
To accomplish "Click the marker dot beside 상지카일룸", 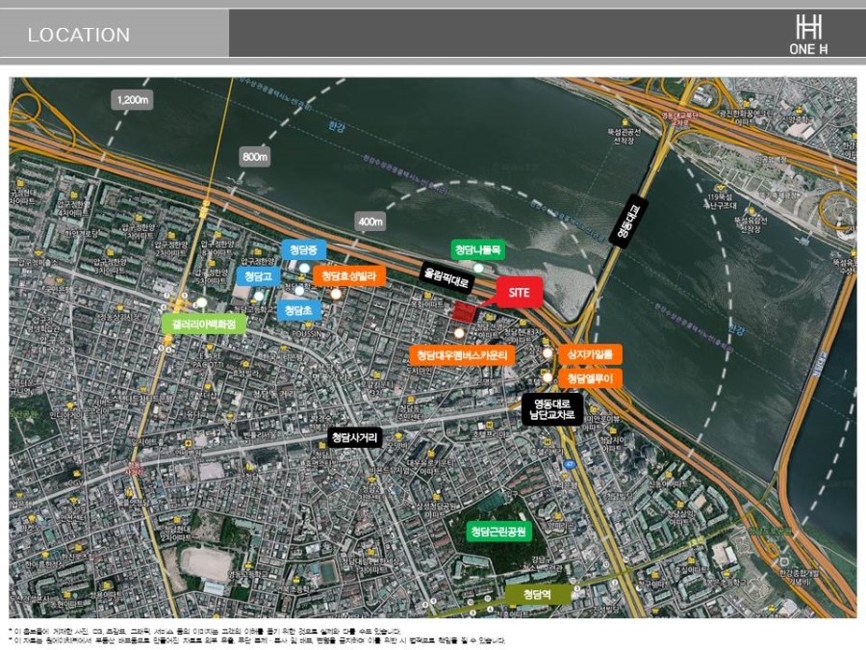I will (547, 353).
